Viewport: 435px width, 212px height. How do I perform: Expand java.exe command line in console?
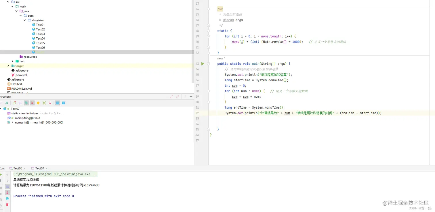tap(56, 174)
